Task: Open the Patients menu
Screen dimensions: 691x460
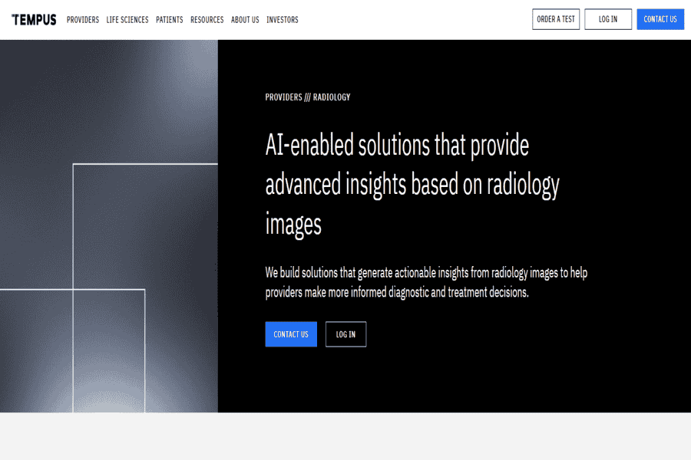Action: (169, 20)
